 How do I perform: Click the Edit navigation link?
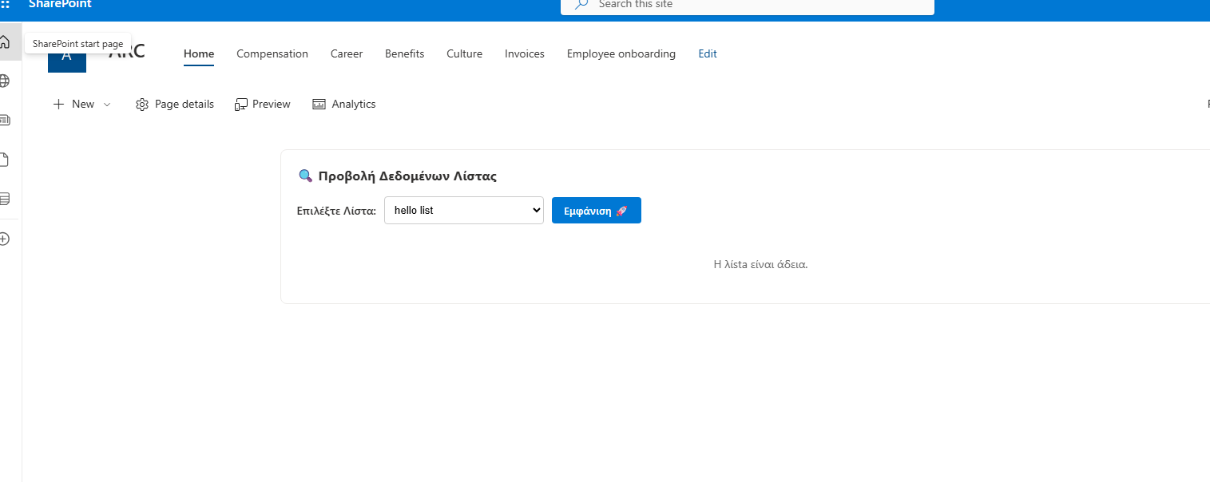[708, 54]
